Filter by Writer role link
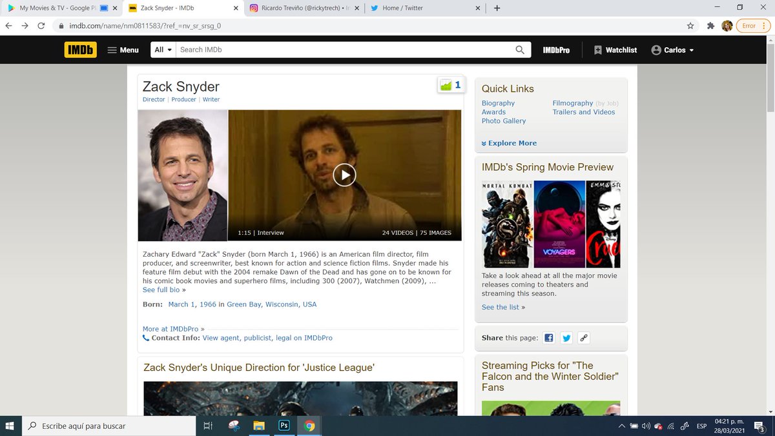 point(211,99)
